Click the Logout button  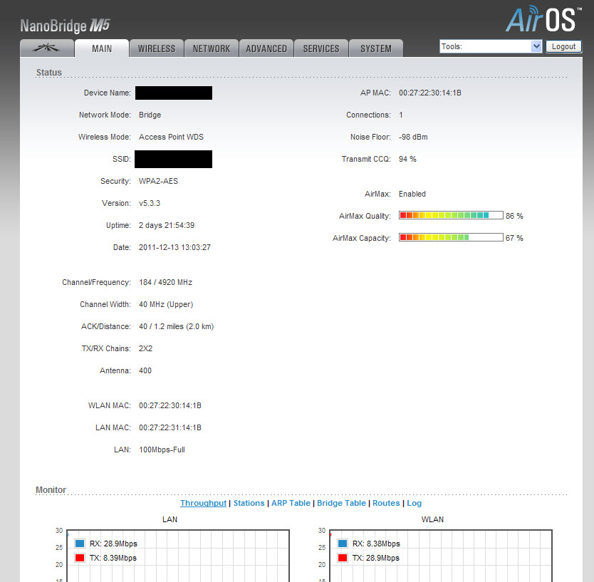tap(563, 46)
